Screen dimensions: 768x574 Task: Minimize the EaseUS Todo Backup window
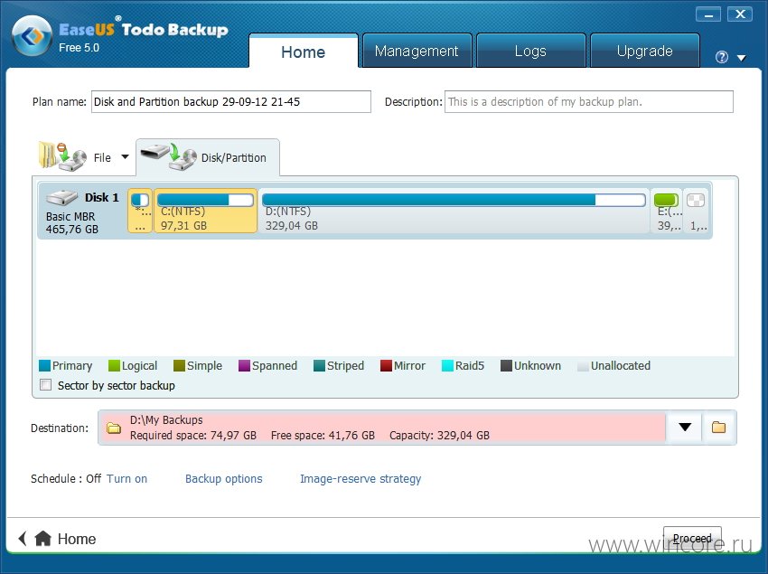point(708,14)
